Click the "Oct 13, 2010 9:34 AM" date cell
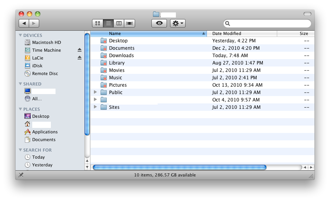The image size is (330, 201). pyautogui.click(x=237, y=85)
